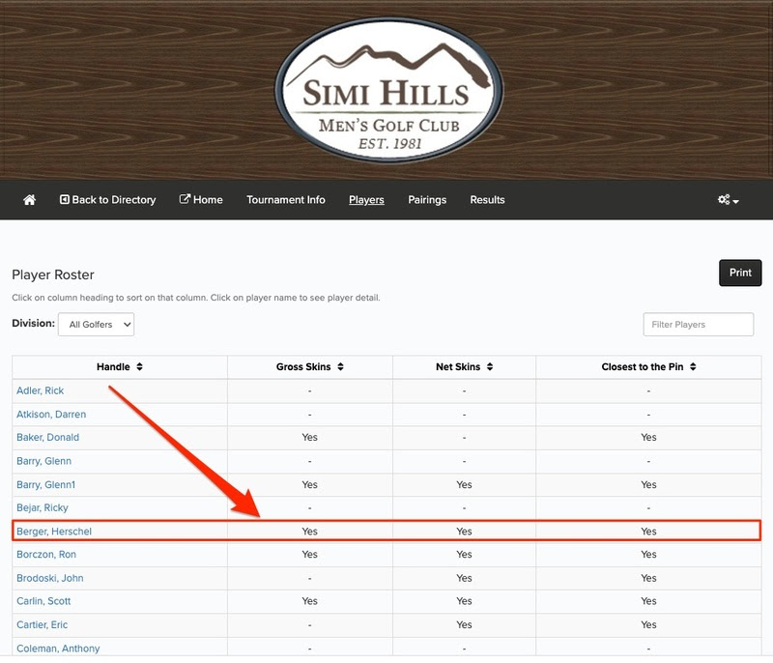773x663 pixels.
Task: Click Net Skins Yes for Berger, Herschel
Action: coord(464,532)
